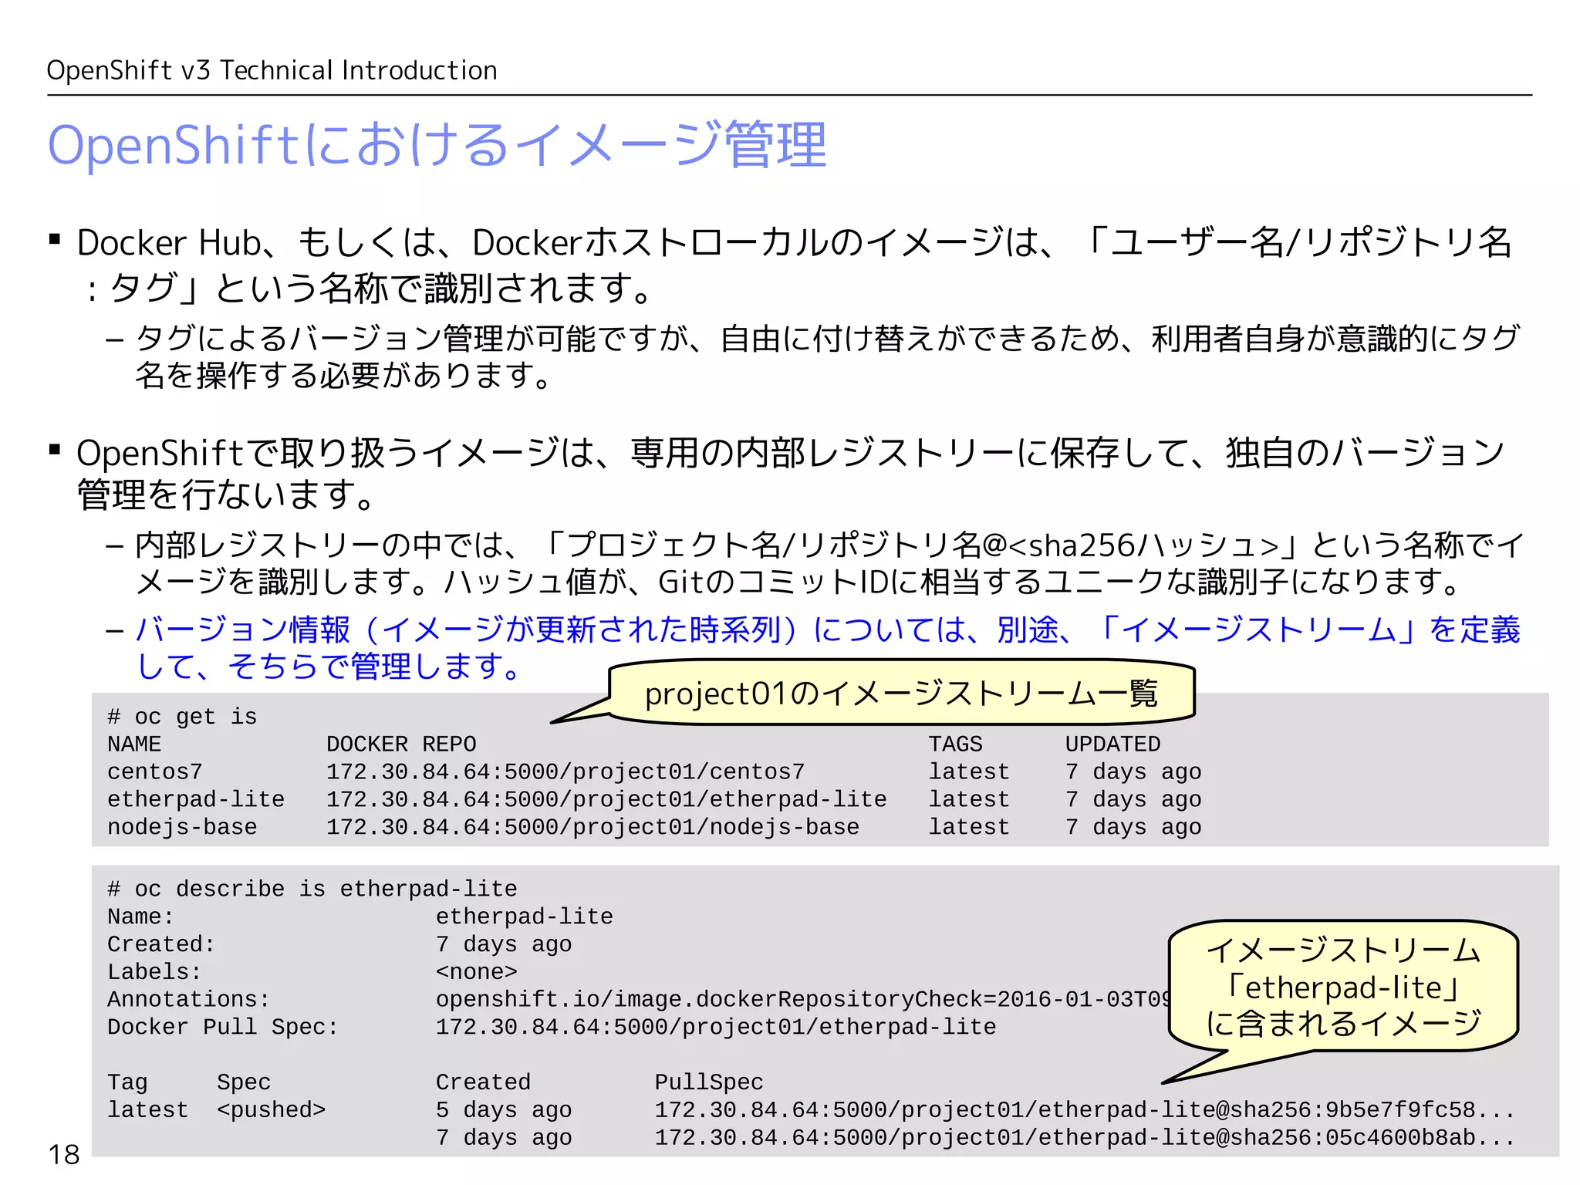
Task: Click the 'DOCKER REPO' column header
Action: coord(401,744)
